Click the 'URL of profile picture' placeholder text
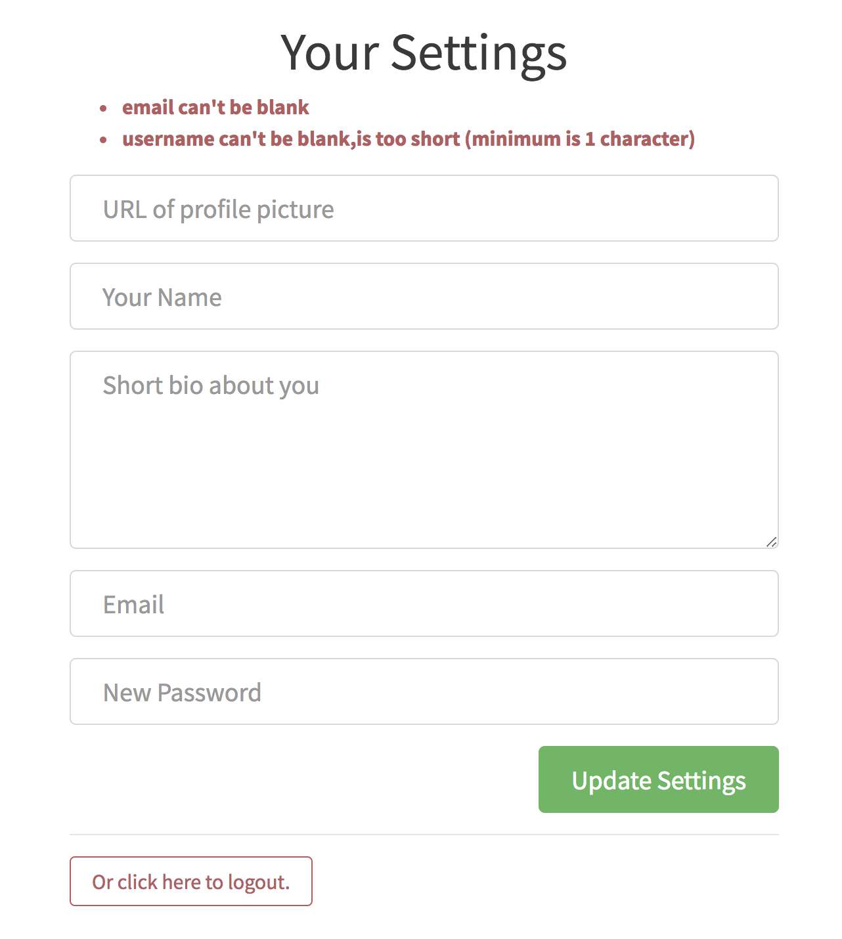The height and width of the screenshot is (939, 842). tap(218, 209)
